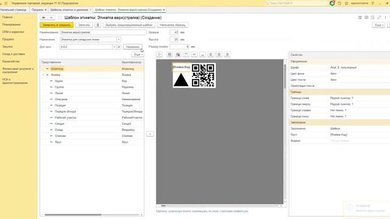
Task: Open favorites star in title bar
Action: tap(347, 3)
